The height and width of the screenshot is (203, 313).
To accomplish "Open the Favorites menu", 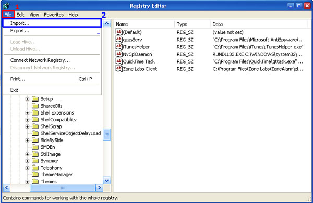I will tap(54, 15).
